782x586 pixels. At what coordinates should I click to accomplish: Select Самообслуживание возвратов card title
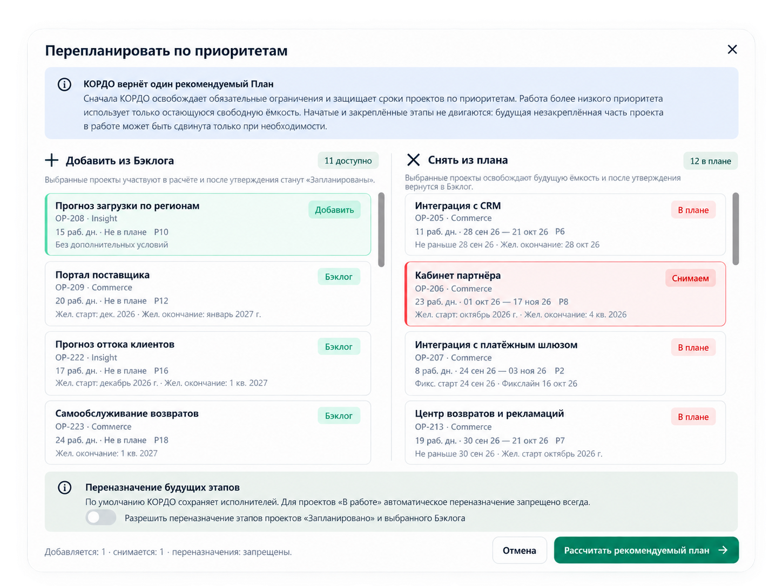pos(127,413)
